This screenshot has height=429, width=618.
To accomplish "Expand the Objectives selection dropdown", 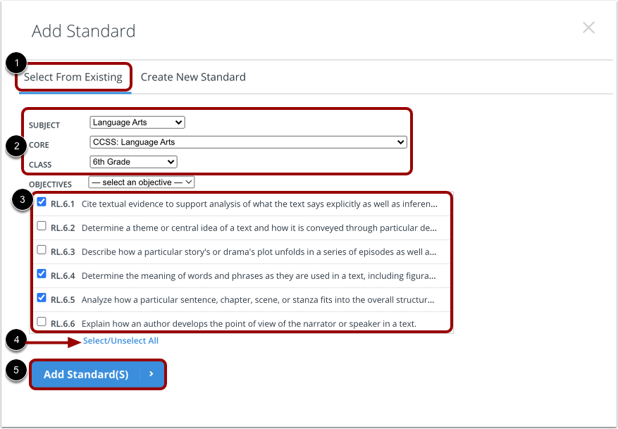I will pos(141,181).
